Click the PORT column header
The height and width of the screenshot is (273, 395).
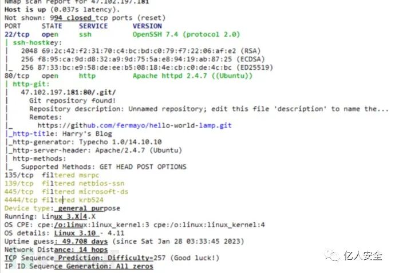click(x=13, y=26)
